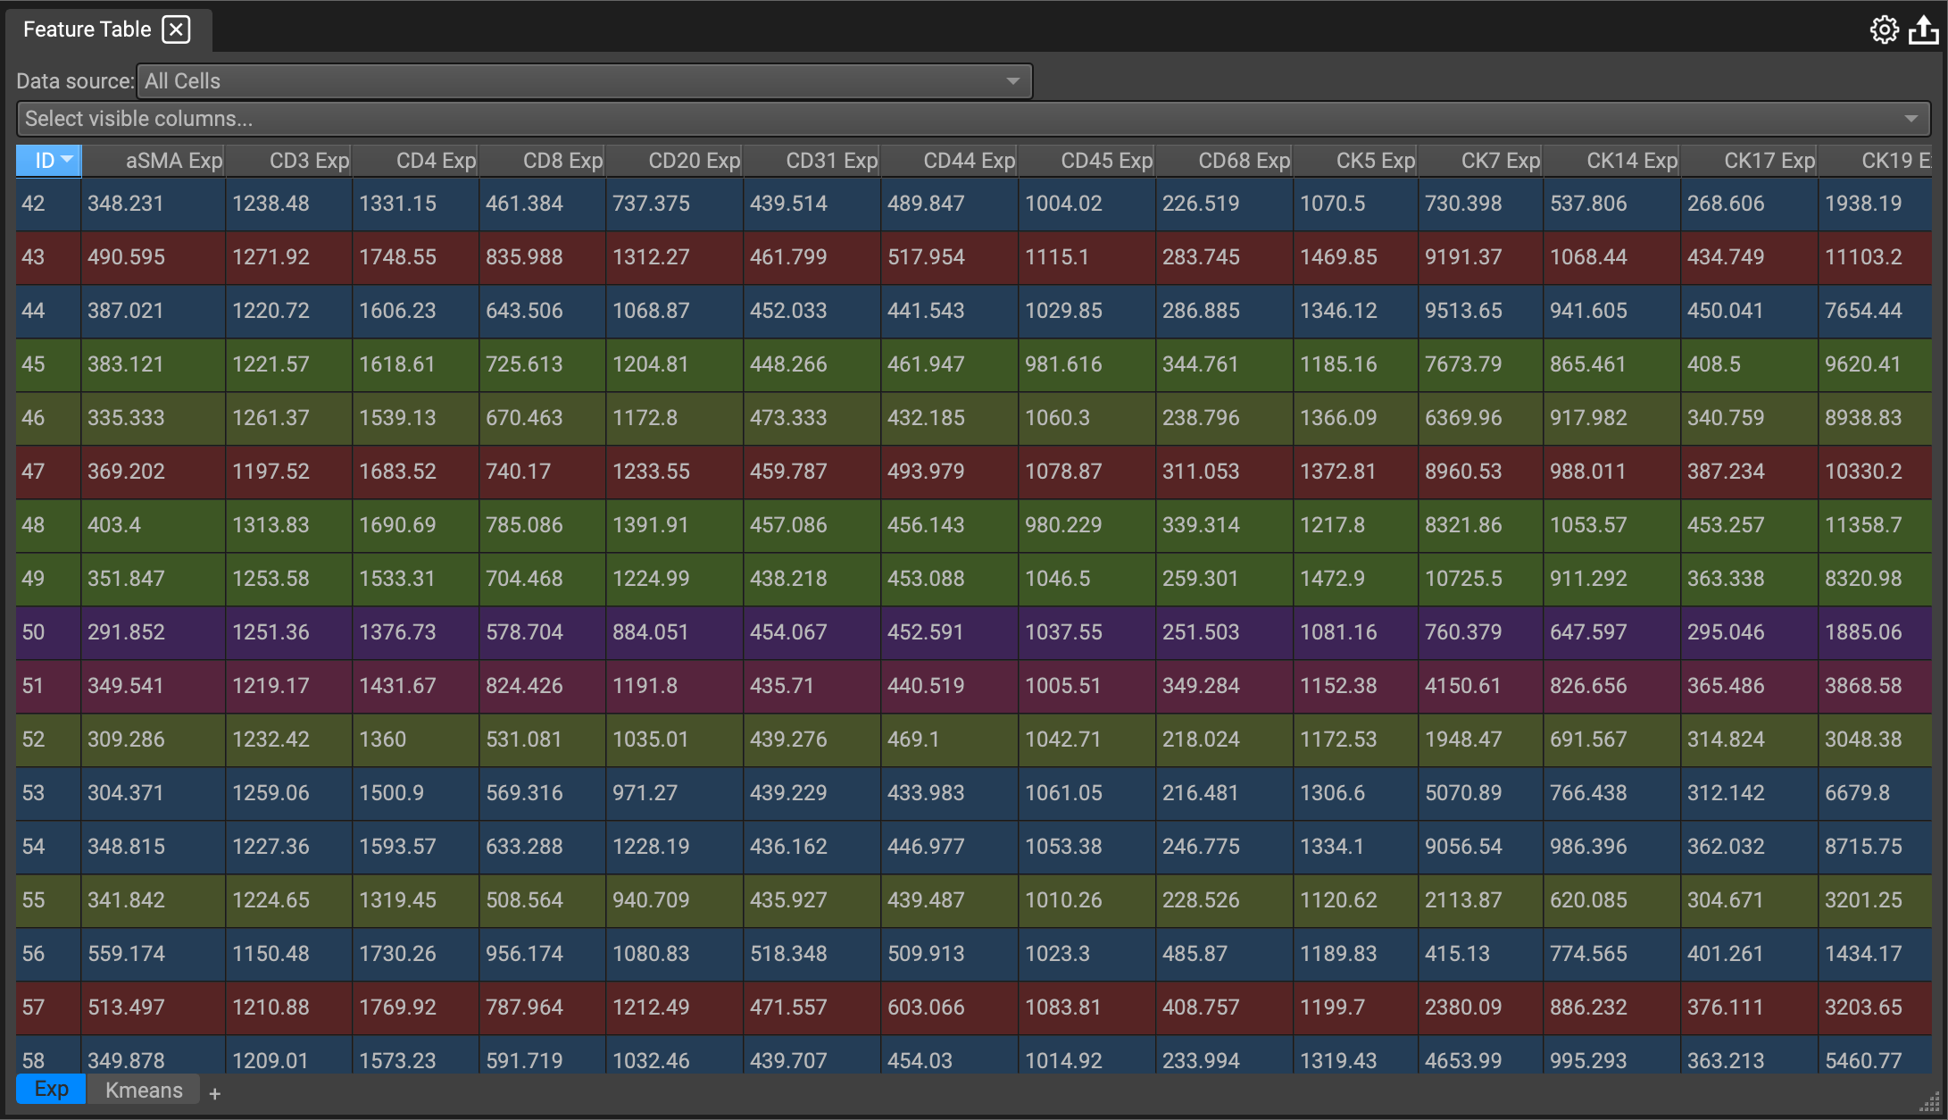1948x1120 pixels.
Task: Select the Feature Table tab title
Action: (x=87, y=29)
